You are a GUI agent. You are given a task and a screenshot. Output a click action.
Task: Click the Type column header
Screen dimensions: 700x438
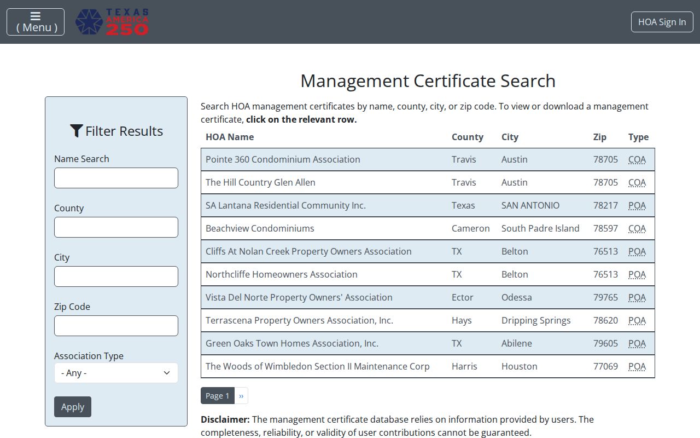pos(639,137)
